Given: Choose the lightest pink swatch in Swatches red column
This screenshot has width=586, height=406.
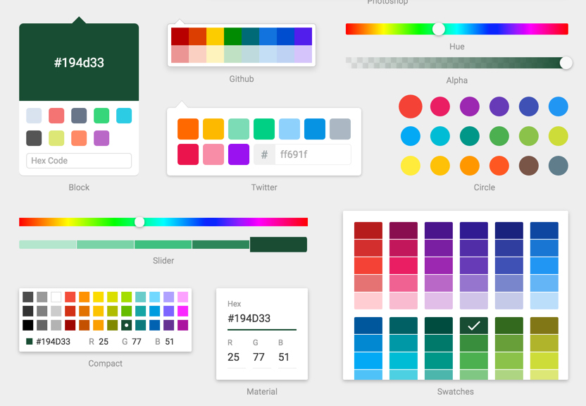Looking at the screenshot, I should tap(368, 301).
